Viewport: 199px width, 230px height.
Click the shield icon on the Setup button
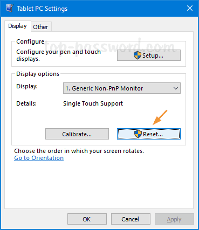pos(138,55)
